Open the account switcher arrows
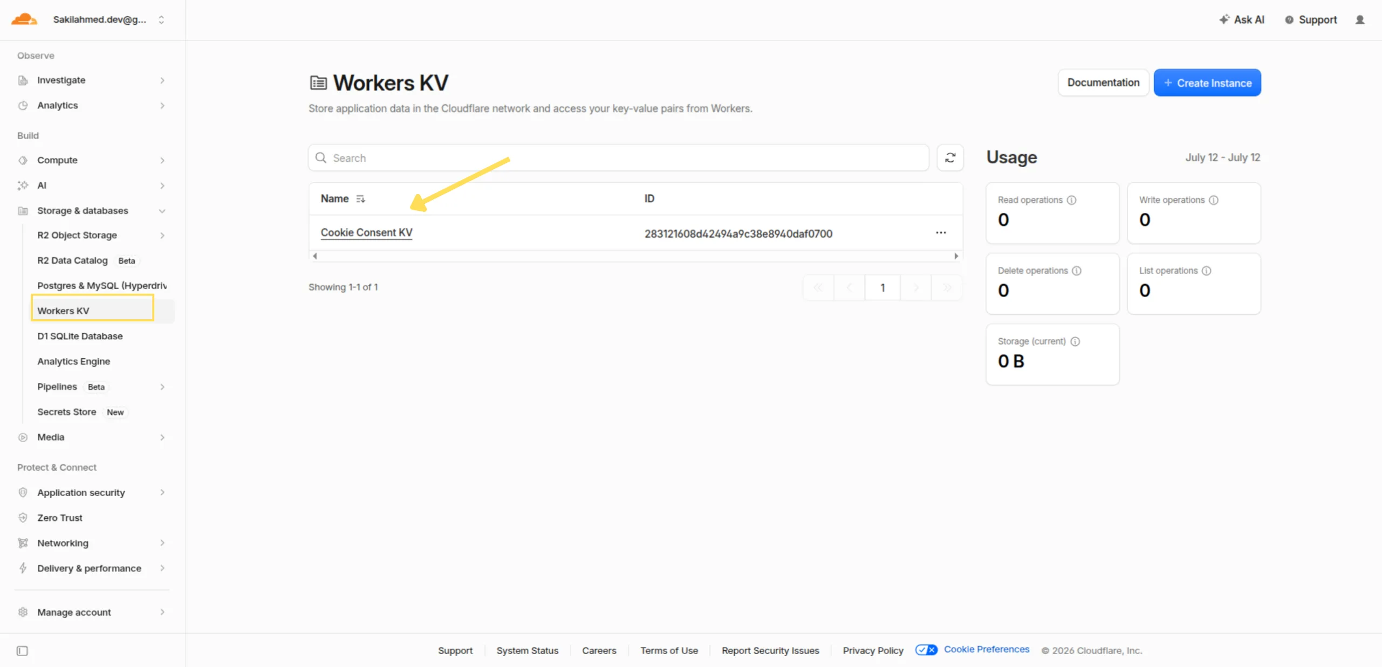The width and height of the screenshot is (1382, 667). 161,20
